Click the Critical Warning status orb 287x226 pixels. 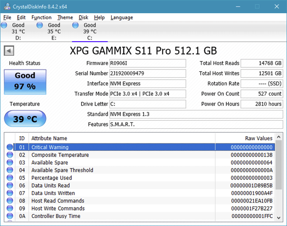coord(10,148)
